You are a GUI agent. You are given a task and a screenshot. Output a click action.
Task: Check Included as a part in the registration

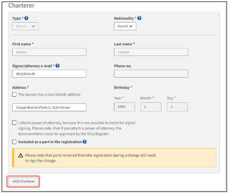[14, 142]
